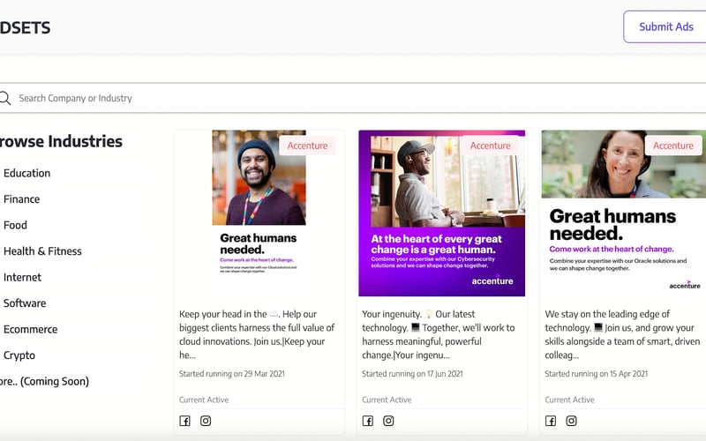Screen dimensions: 706x441
Task: Click Accenture tag on Oracle ad
Action: coord(673,146)
